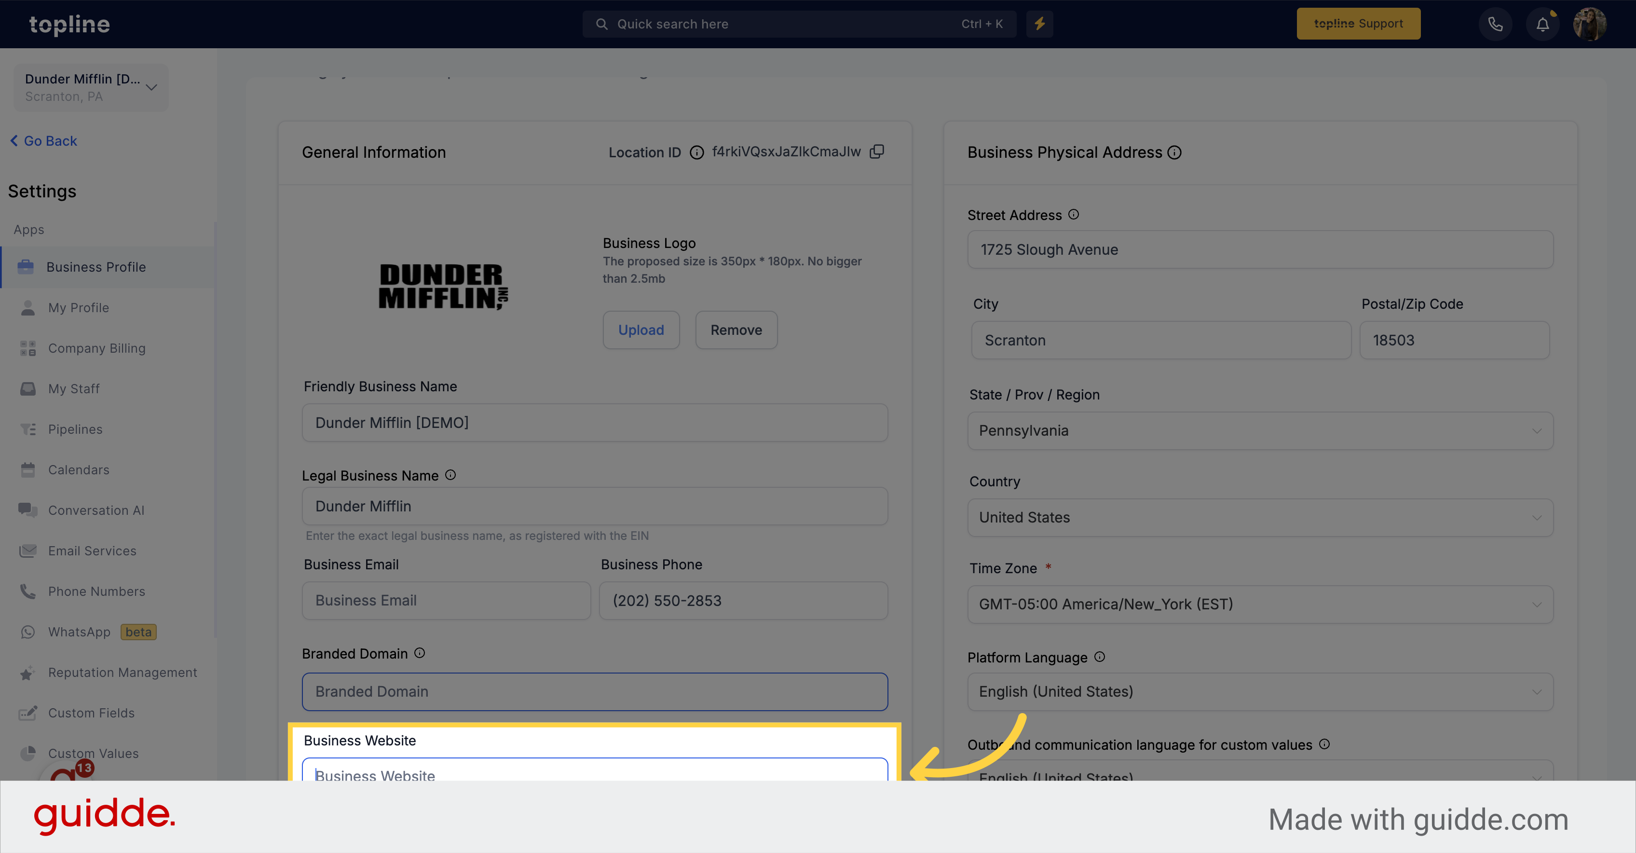
Task: Open the notifications bell
Action: 1542,24
